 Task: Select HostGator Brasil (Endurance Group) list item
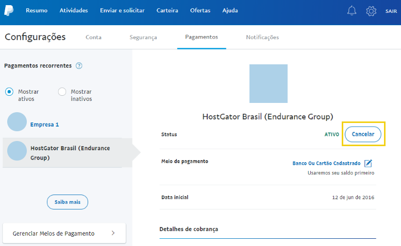(68, 153)
